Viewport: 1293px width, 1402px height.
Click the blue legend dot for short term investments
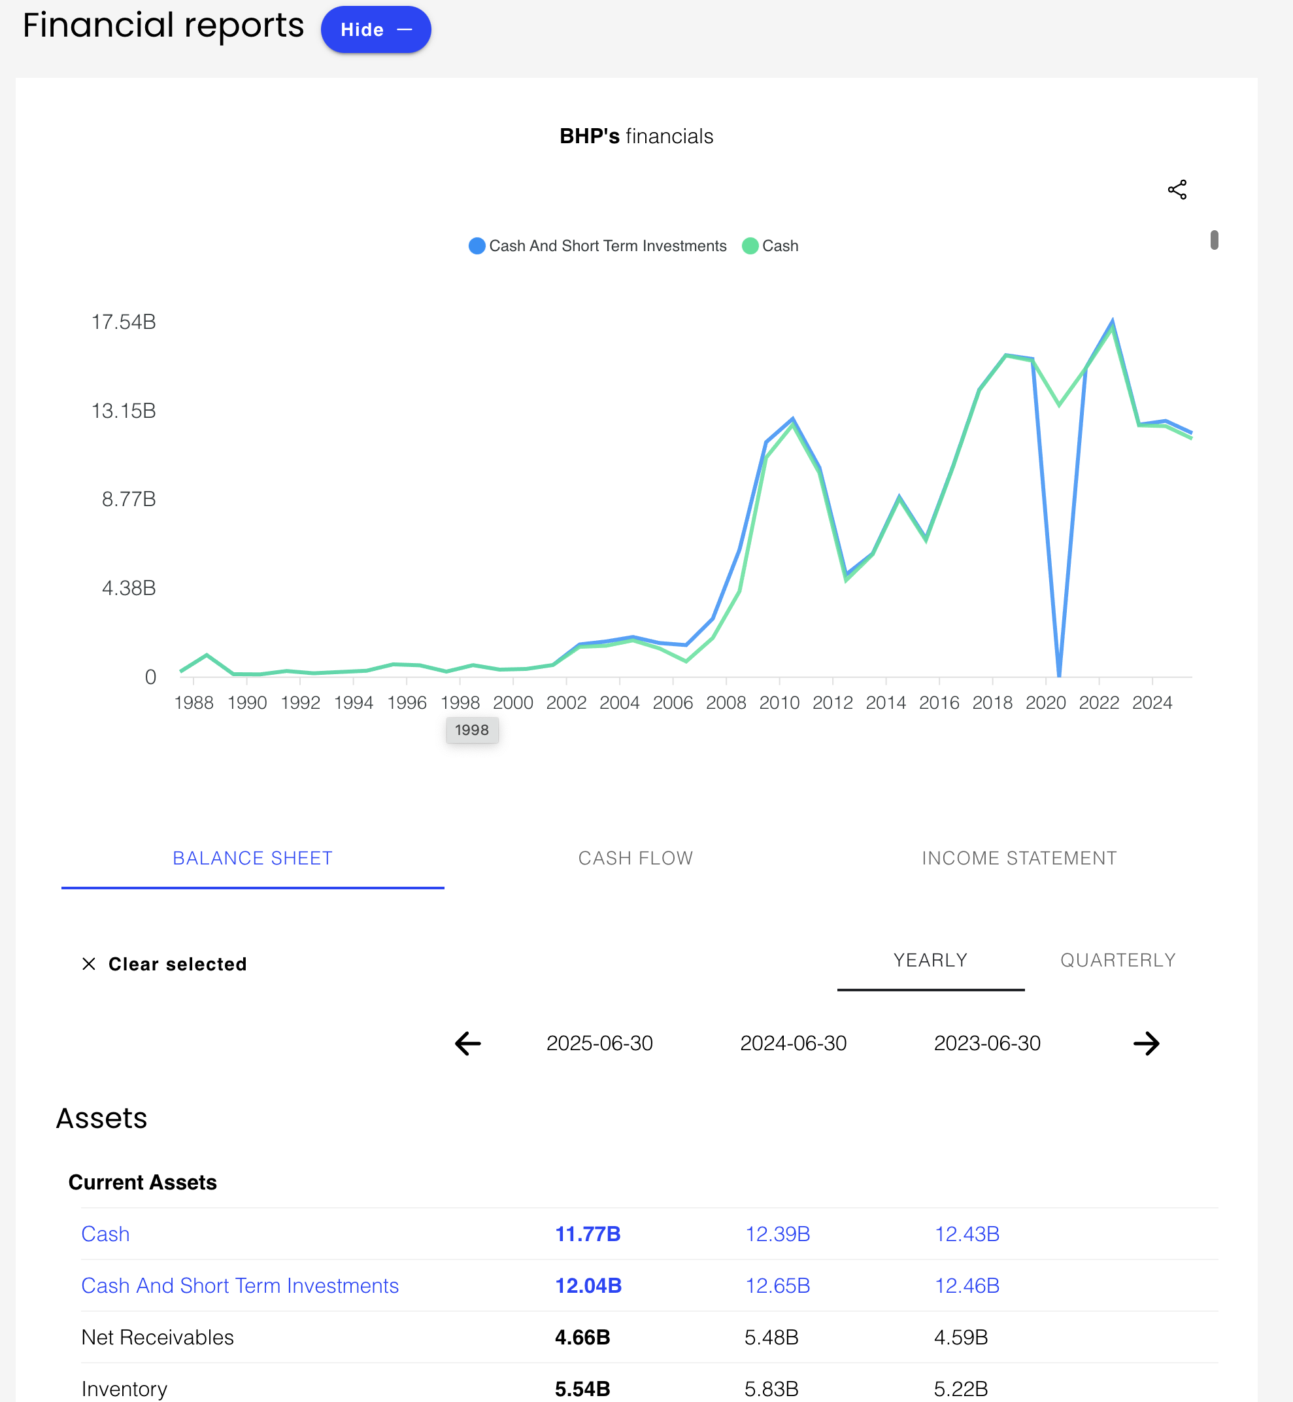coord(476,246)
